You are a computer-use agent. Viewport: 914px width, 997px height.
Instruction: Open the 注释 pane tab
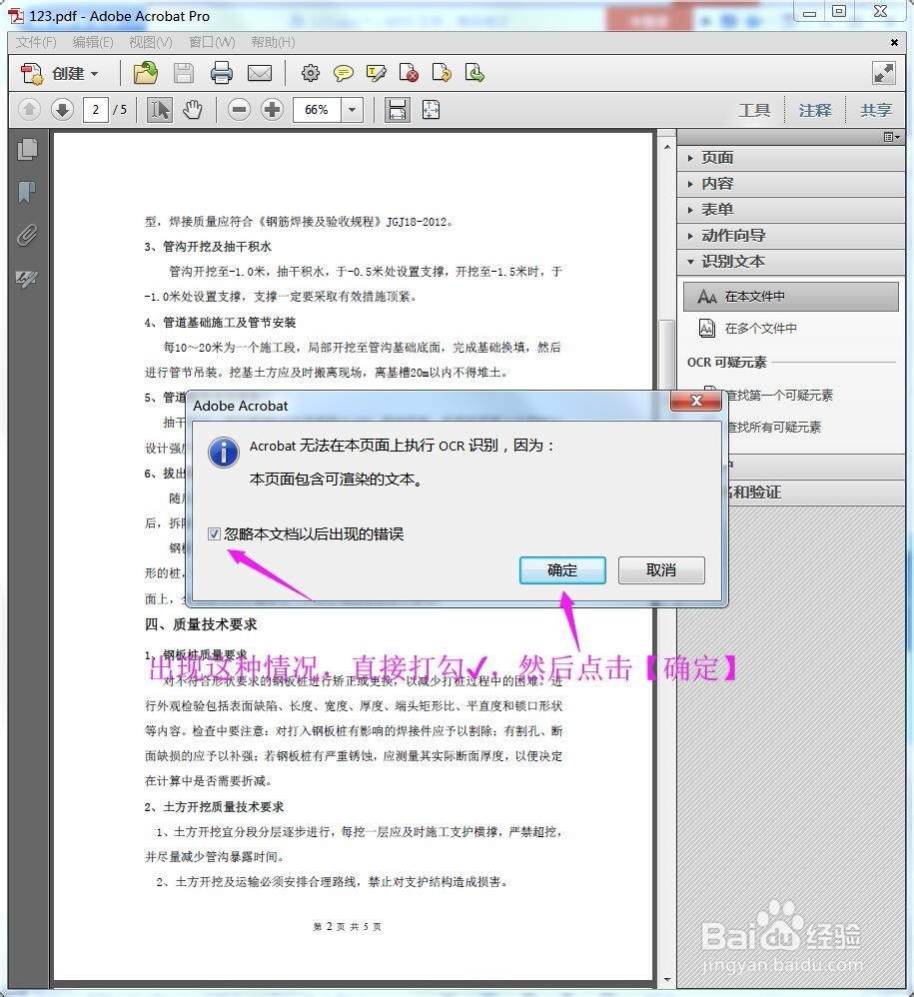[815, 111]
